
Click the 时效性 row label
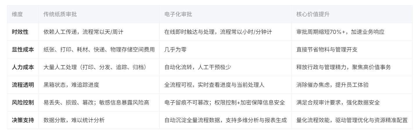[20, 32]
